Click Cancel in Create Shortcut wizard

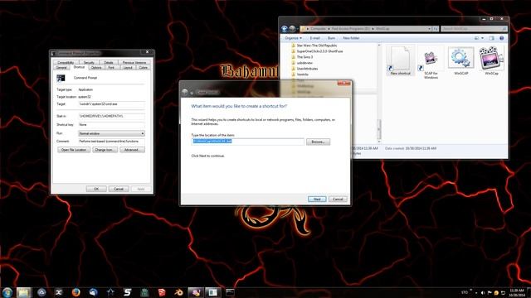click(x=338, y=199)
